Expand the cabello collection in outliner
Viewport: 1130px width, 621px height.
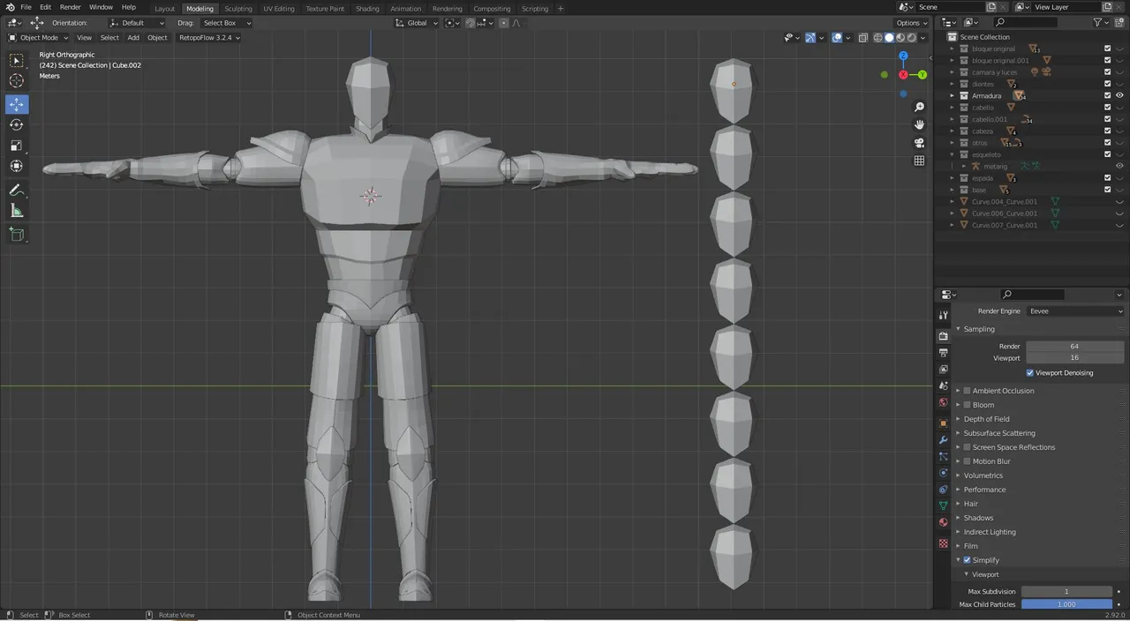(952, 108)
